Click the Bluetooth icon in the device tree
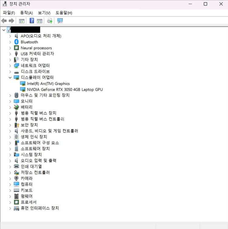Image resolution: width=228 pixels, height=229 pixels. click(x=16, y=42)
